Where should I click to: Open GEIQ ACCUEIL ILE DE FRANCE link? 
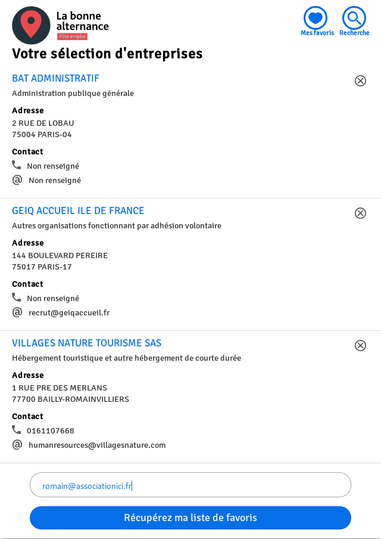click(78, 210)
